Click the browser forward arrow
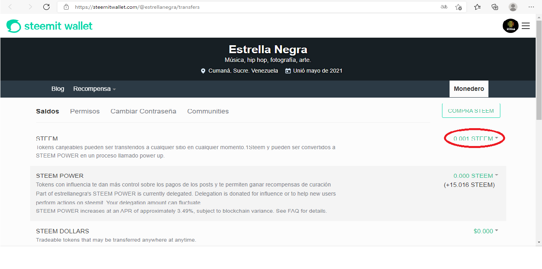Viewport: 542px width, 269px height. click(x=30, y=7)
